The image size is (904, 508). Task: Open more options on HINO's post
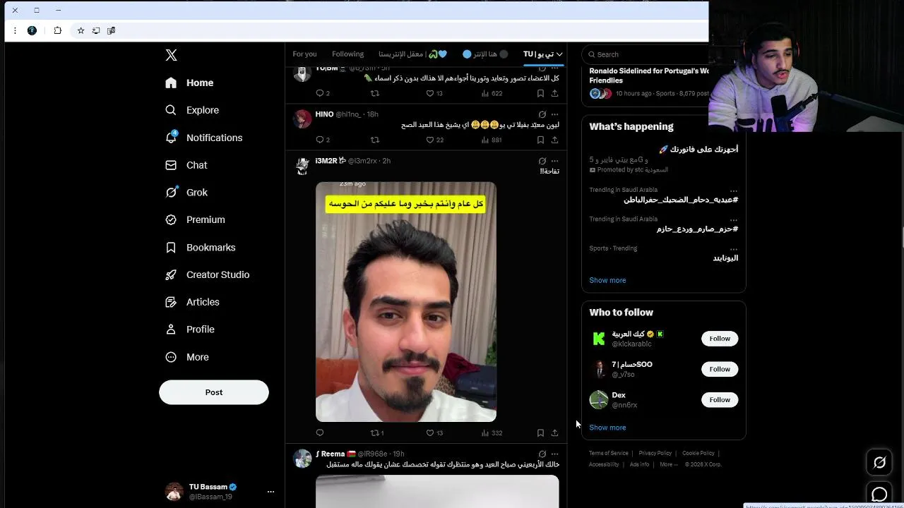coord(554,114)
